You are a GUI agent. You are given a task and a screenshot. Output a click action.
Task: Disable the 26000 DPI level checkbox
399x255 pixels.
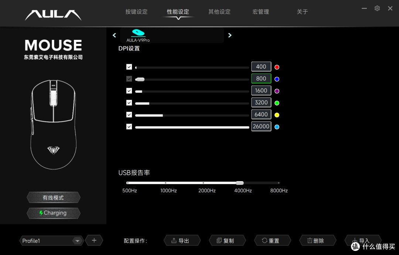pyautogui.click(x=129, y=127)
